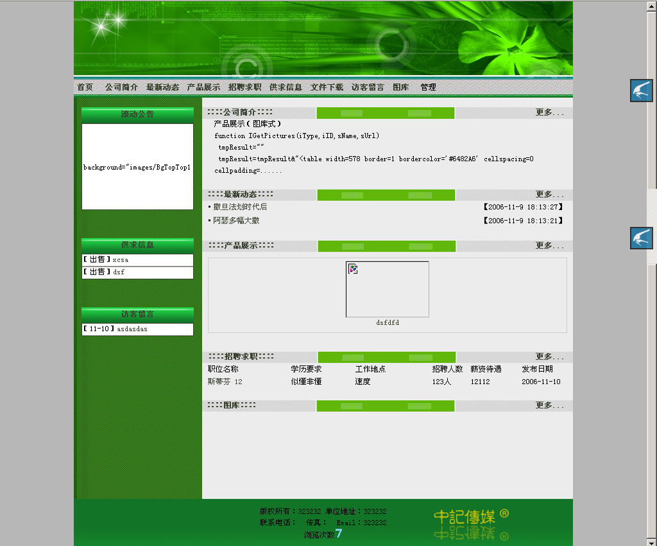
Task: Click 更多... beside 图库 section
Action: pyautogui.click(x=550, y=405)
